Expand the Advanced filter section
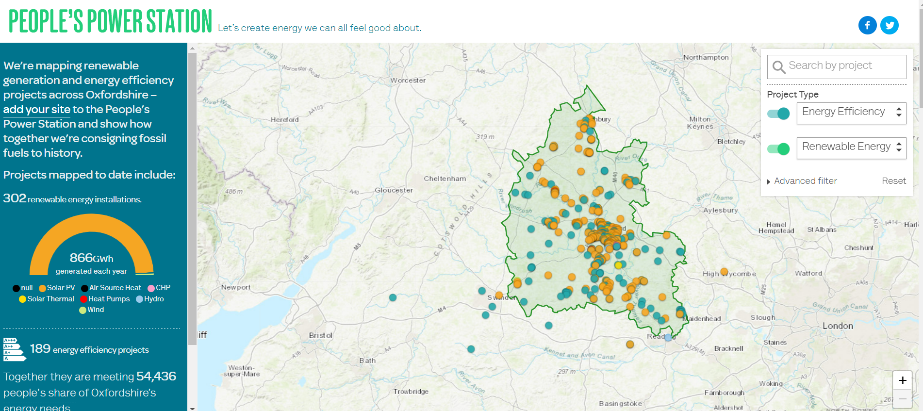The width and height of the screenshot is (923, 411). tap(802, 181)
